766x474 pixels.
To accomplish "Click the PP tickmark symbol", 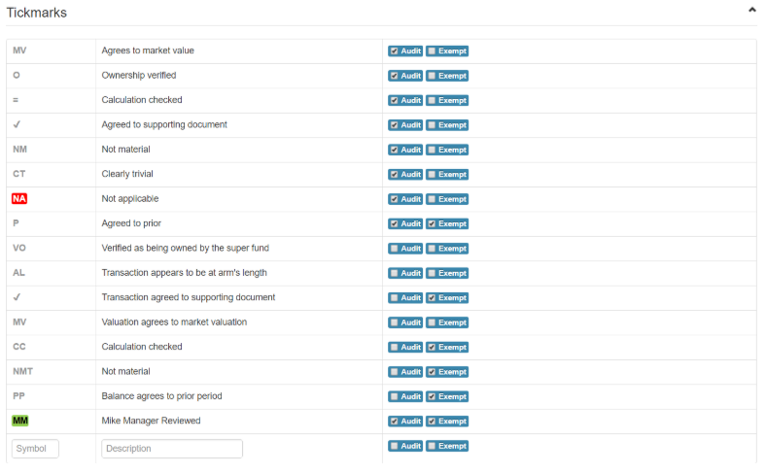I will pos(19,396).
